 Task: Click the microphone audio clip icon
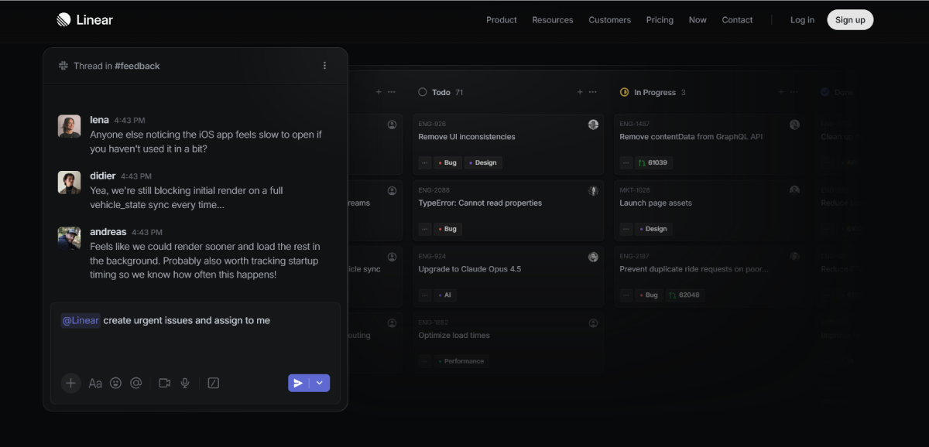[185, 383]
